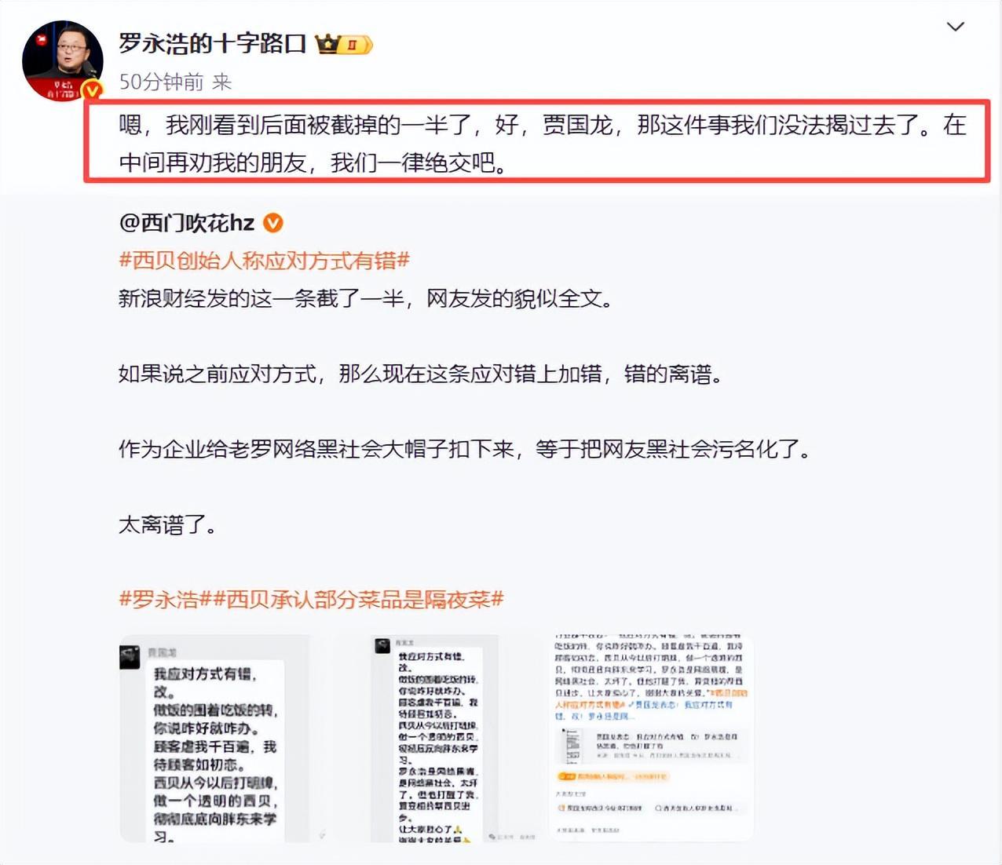Open the #罗永浩# hashtag
This screenshot has height=865, width=1002.
coord(163,600)
